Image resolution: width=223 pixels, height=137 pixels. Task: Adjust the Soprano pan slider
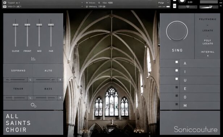(9, 80)
